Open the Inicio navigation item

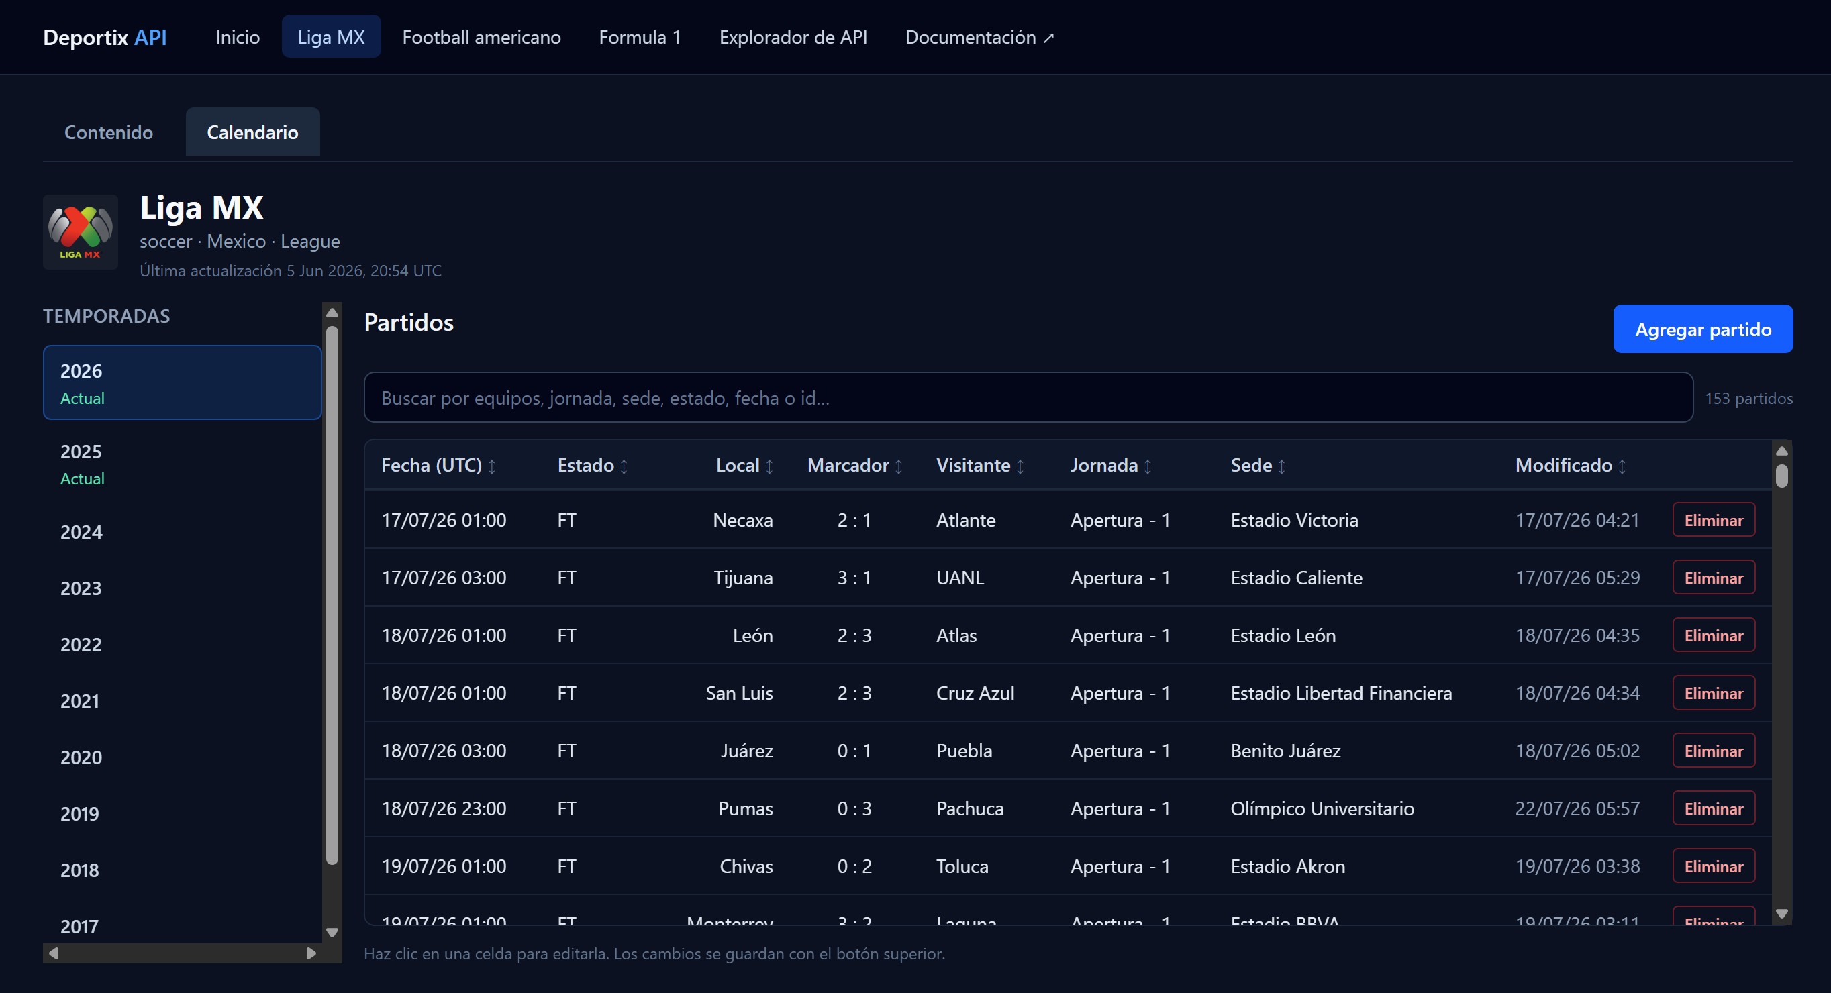(238, 37)
